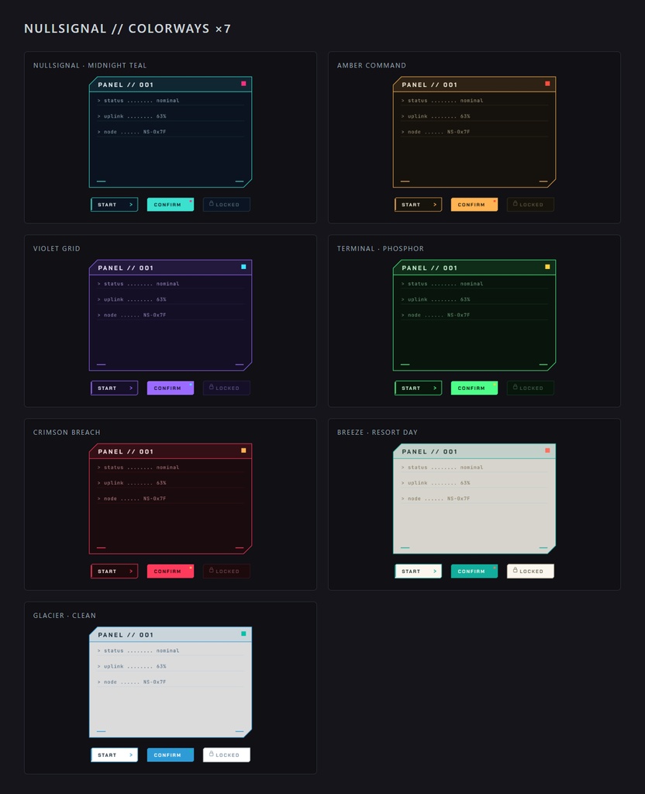This screenshot has height=794, width=645.
Task: Click START button in Terminal Phosphor card
Action: pyautogui.click(x=418, y=388)
